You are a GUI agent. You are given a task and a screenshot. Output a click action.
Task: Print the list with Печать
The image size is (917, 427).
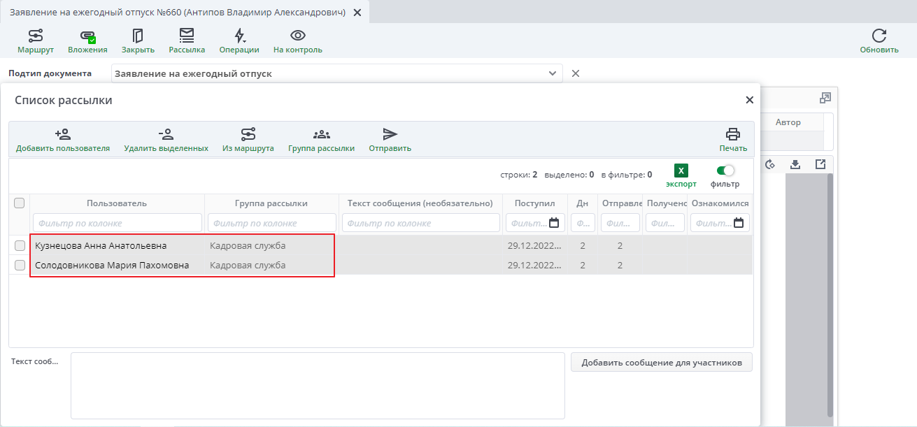(732, 134)
